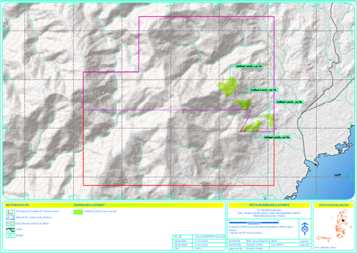Click the KETERANGAN legend heading
Screen dimensions: 357x253
click(x=17, y=205)
